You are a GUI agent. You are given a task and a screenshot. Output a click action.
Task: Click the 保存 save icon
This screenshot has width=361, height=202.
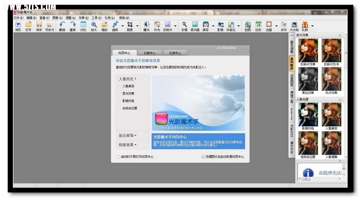[39, 24]
